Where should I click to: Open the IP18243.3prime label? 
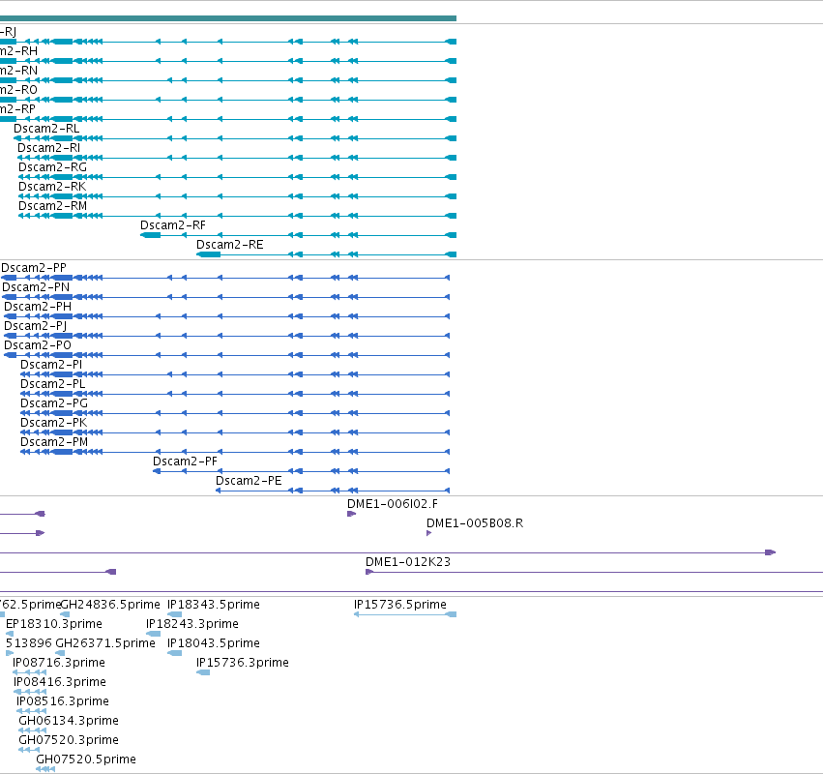coord(192,625)
